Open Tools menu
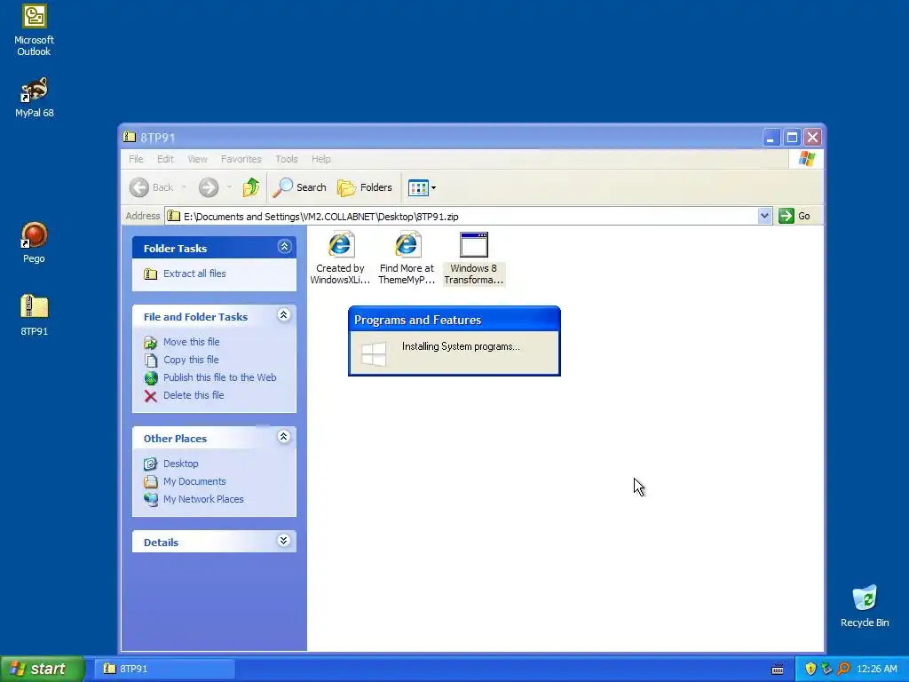This screenshot has height=682, width=909. tap(287, 159)
